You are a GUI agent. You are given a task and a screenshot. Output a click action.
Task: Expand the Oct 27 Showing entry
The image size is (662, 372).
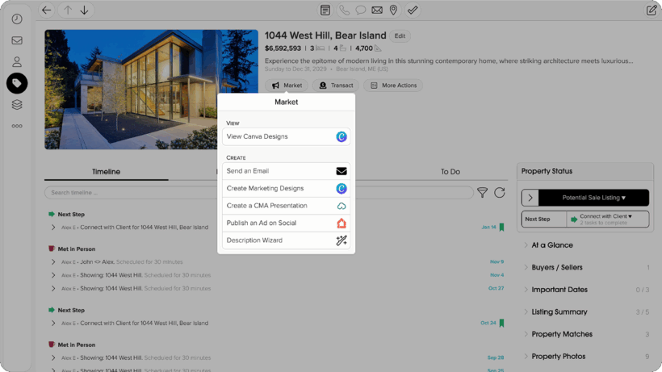53,289
